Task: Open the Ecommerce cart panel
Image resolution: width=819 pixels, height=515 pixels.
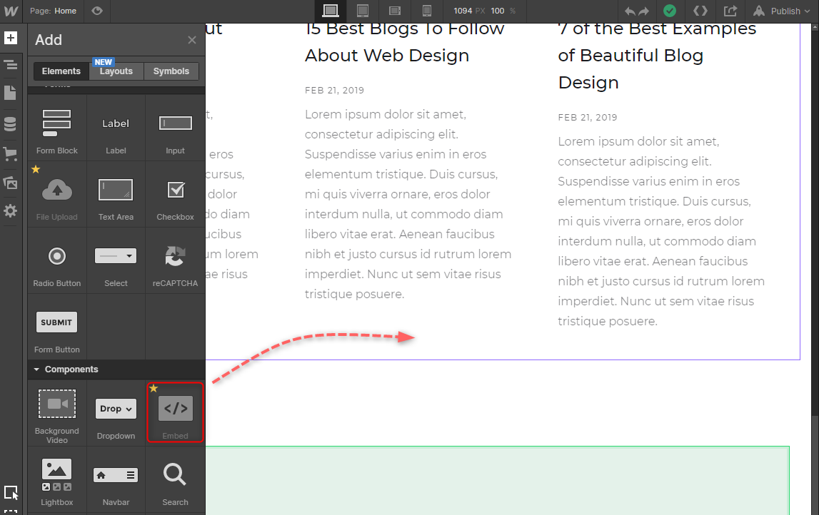Action: pyautogui.click(x=10, y=154)
